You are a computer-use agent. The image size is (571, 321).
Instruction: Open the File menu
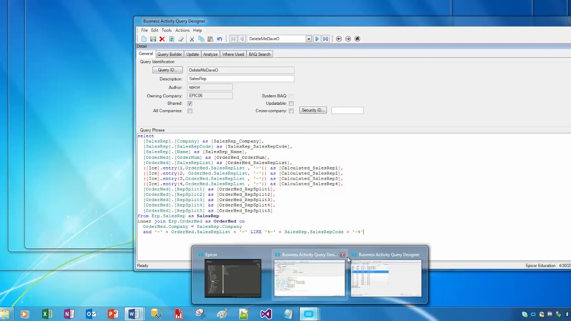[x=145, y=30]
